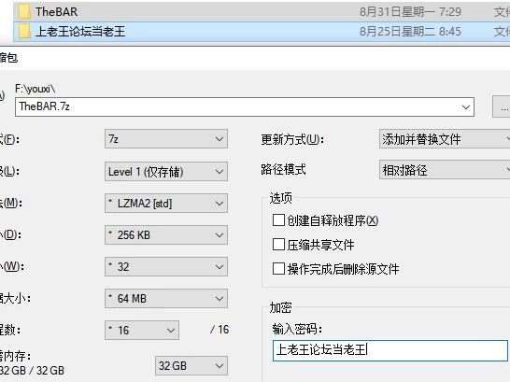Enable 创建自释放程序 checkbox

point(278,220)
